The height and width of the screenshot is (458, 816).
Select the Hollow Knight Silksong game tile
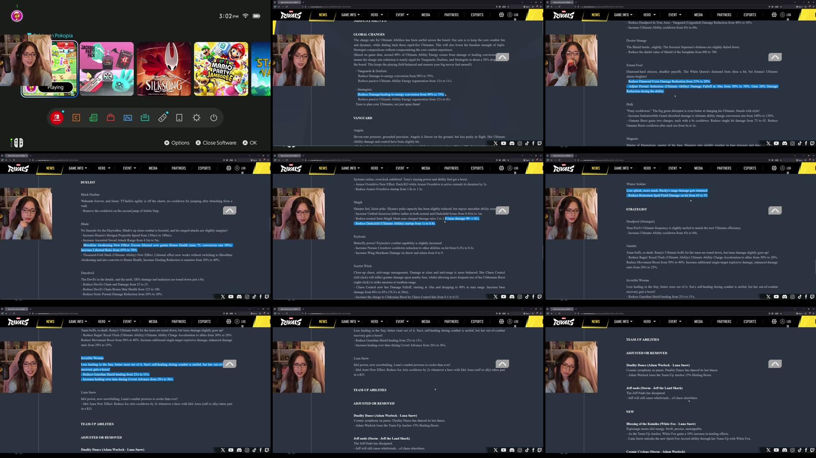pyautogui.click(x=164, y=69)
